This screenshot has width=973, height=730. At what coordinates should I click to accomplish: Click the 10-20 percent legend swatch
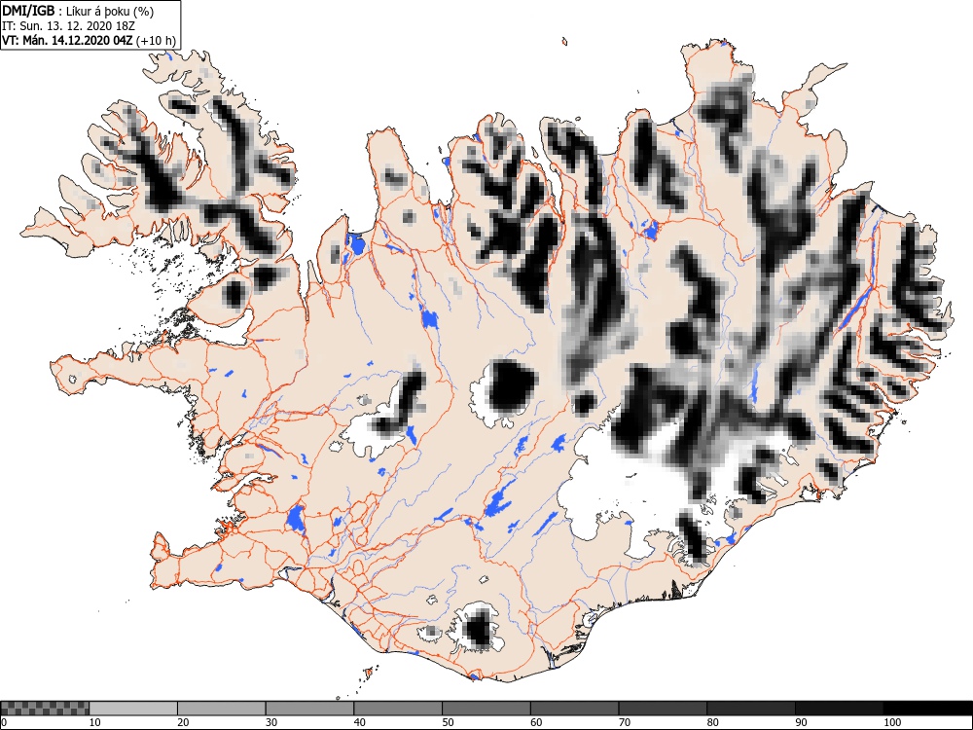click(x=133, y=709)
